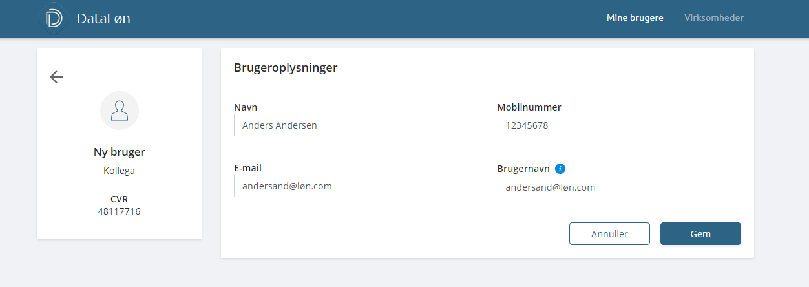Open the Mine brugere menu item

[635, 18]
